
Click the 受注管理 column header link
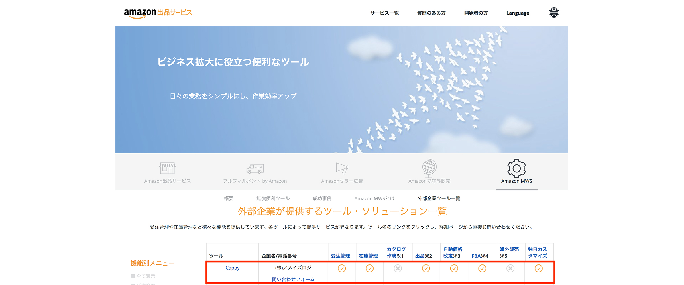coord(340,256)
